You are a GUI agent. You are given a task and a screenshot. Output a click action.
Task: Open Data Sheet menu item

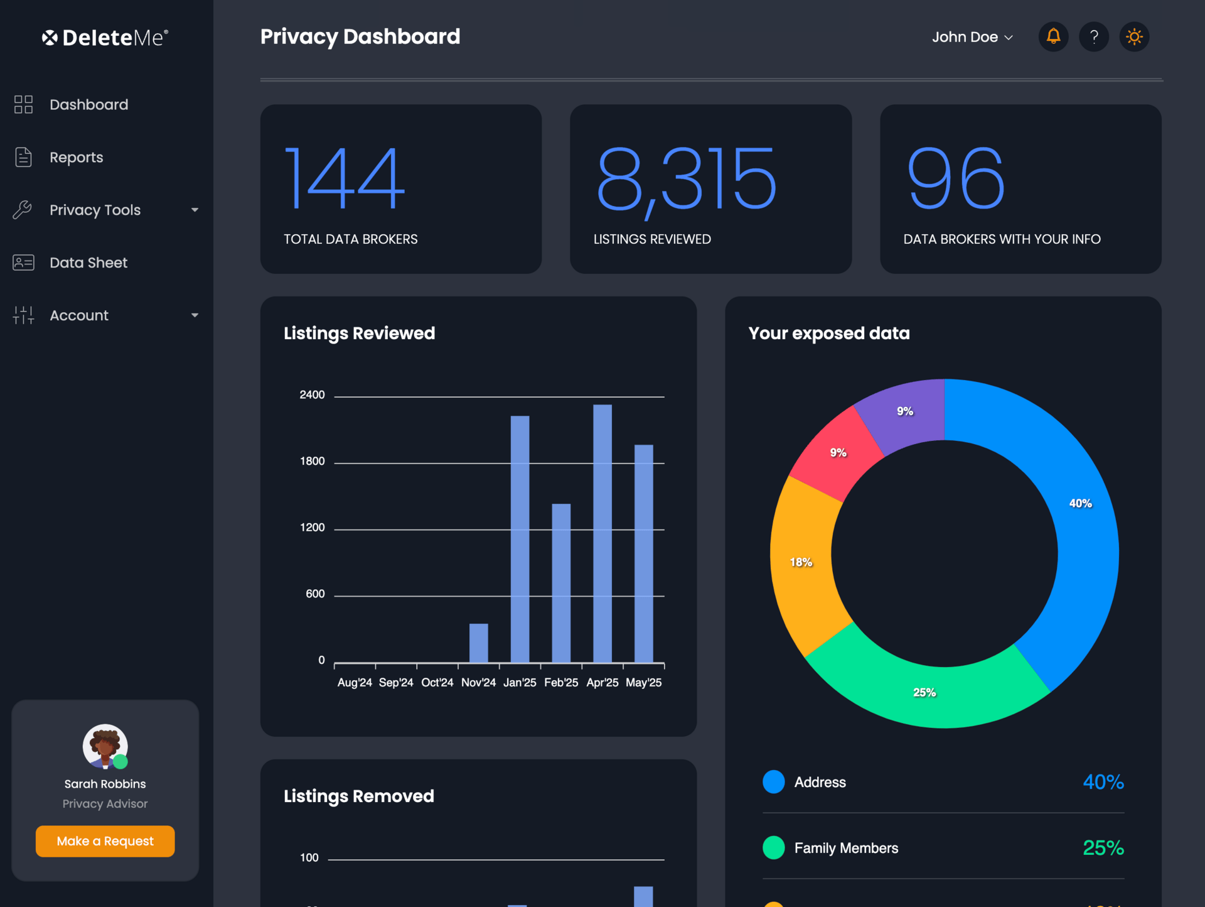click(x=88, y=263)
